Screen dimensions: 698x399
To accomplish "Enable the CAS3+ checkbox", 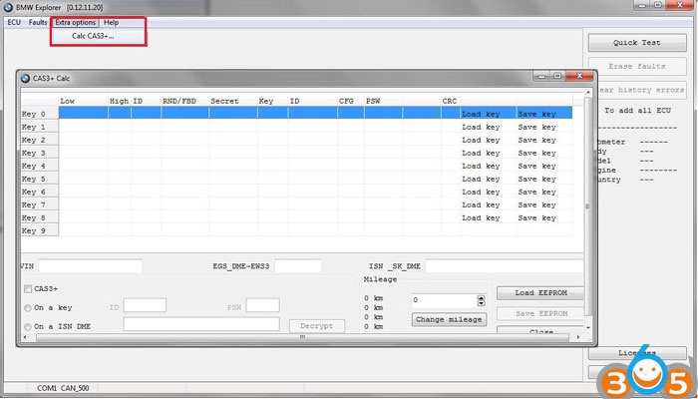I will 28,289.
